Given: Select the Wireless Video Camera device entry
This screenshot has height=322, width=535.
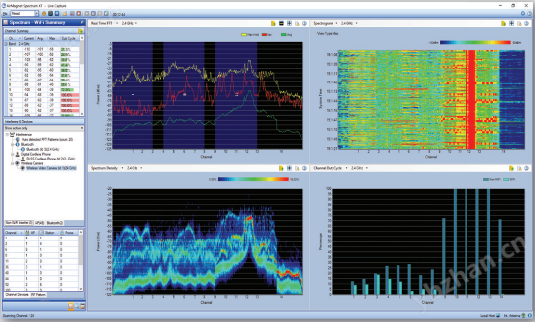Looking at the screenshot, I should 51,168.
